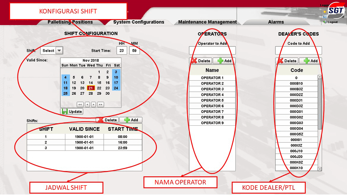Go to previous month with < button
Screen dimensions: 347x196
click(87, 104)
